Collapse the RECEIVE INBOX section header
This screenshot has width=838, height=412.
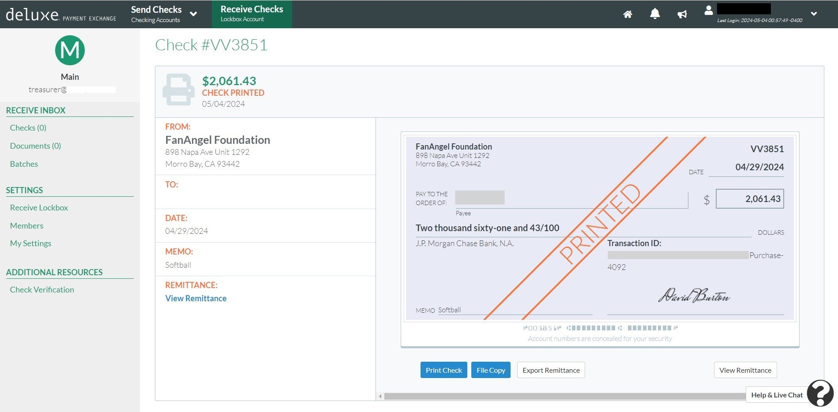[x=35, y=110]
